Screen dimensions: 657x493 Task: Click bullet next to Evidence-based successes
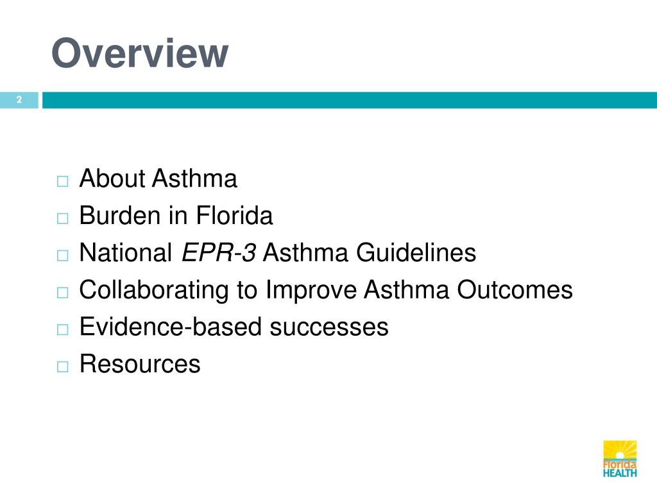click(62, 329)
